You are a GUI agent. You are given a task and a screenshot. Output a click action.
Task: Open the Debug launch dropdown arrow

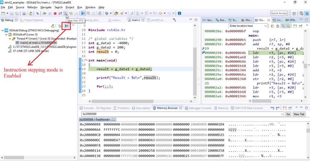(x=111, y=13)
